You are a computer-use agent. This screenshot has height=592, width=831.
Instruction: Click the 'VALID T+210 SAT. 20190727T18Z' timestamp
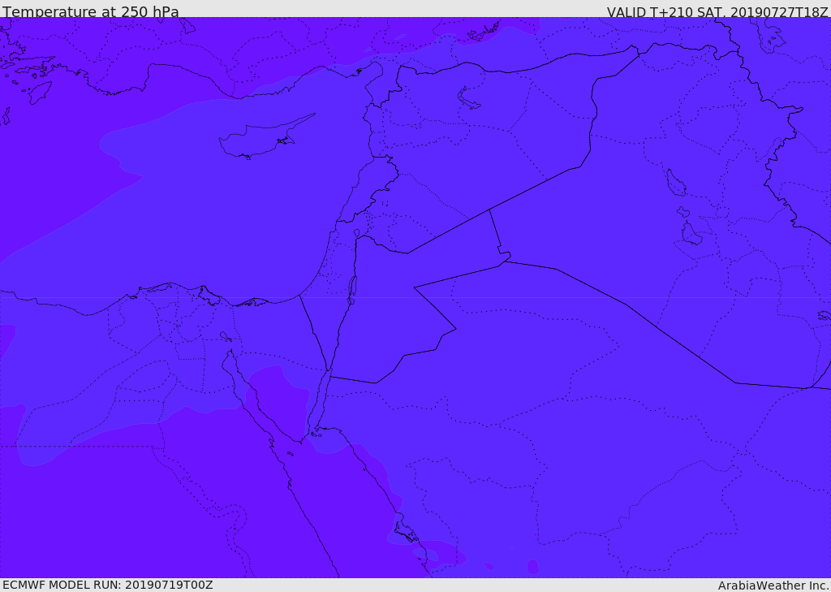[x=717, y=11]
